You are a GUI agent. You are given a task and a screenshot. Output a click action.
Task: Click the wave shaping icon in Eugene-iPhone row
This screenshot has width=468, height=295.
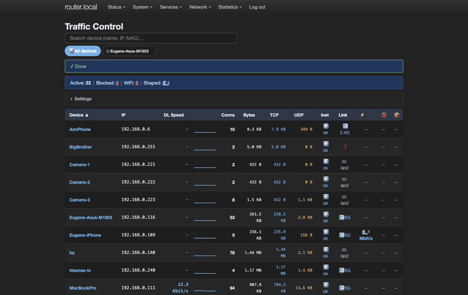(365, 232)
